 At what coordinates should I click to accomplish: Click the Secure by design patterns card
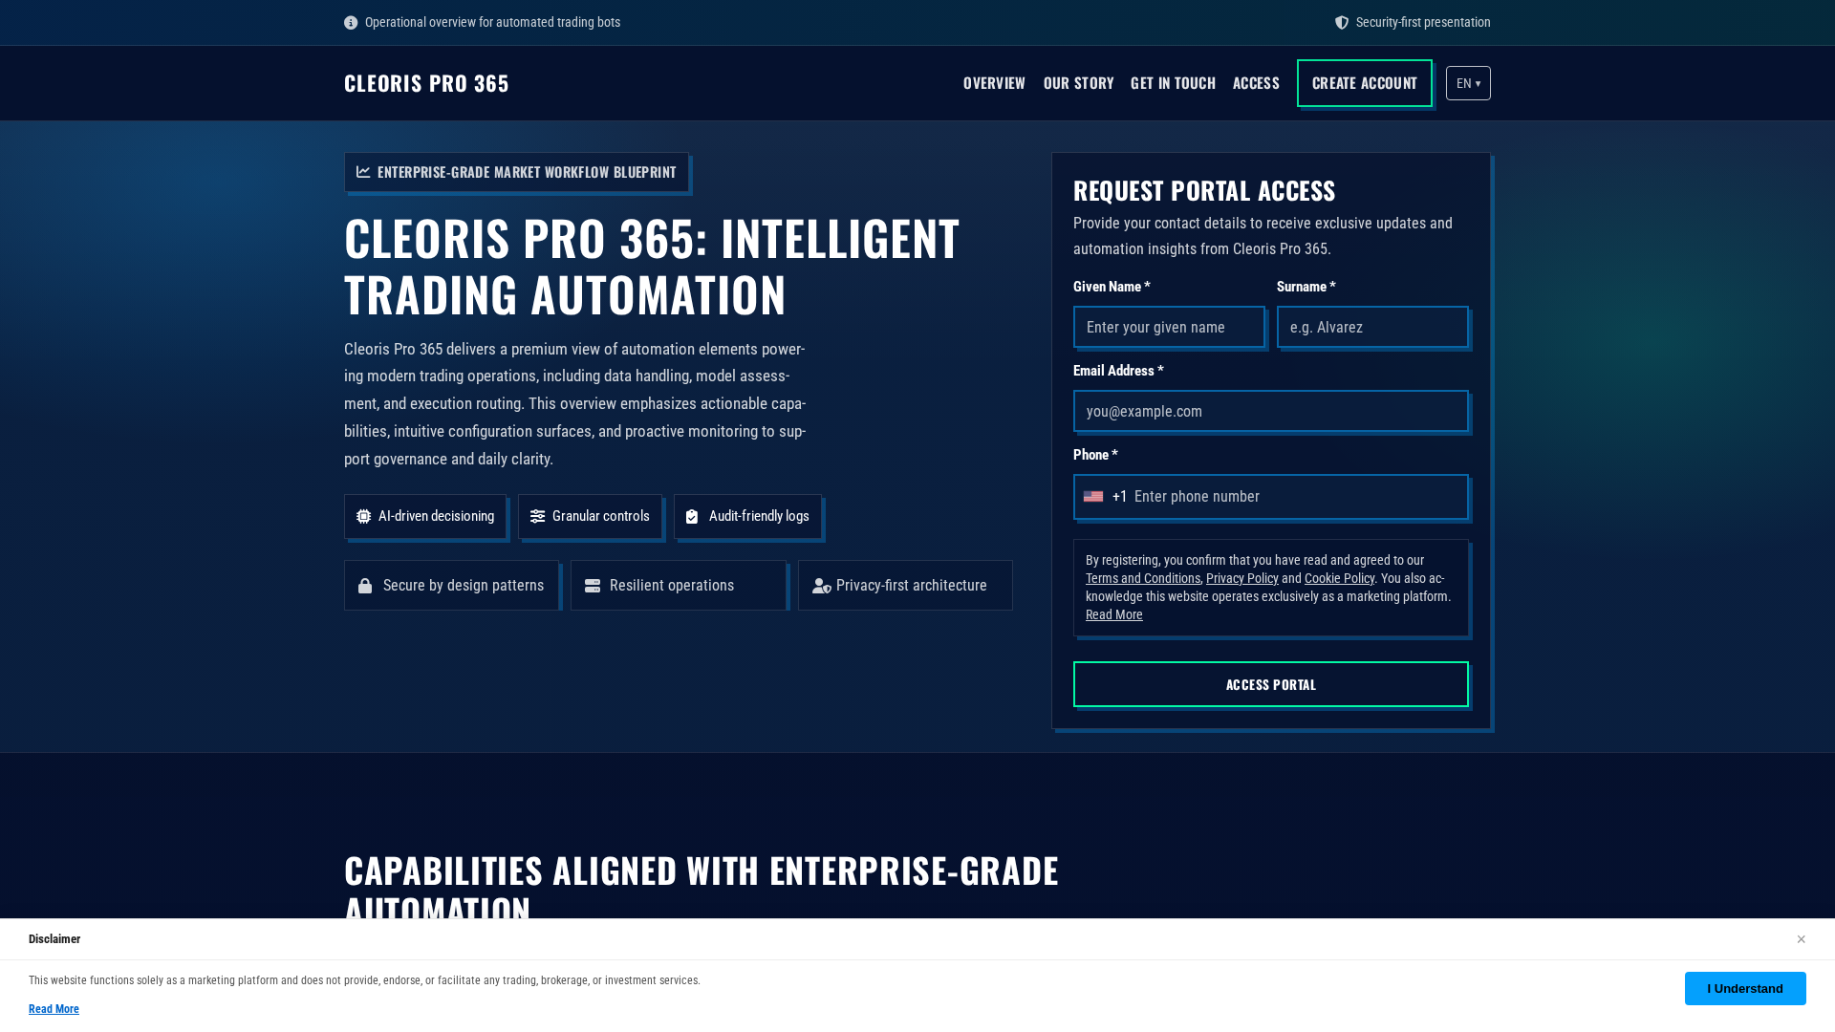(451, 586)
